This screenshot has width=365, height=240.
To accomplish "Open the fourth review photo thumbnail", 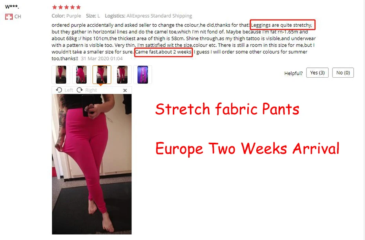I will tap(122, 75).
